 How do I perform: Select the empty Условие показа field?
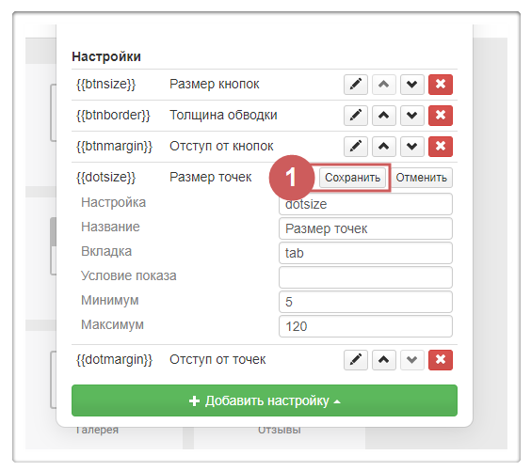coord(365,277)
